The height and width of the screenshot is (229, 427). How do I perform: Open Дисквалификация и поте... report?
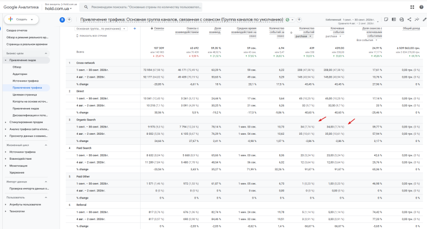(x=30, y=115)
